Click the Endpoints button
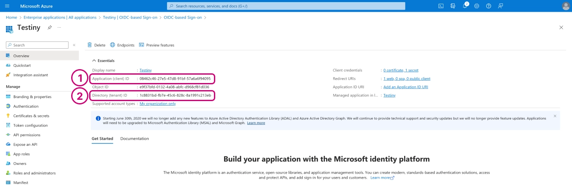This screenshot has width=572, height=187. coord(122,45)
